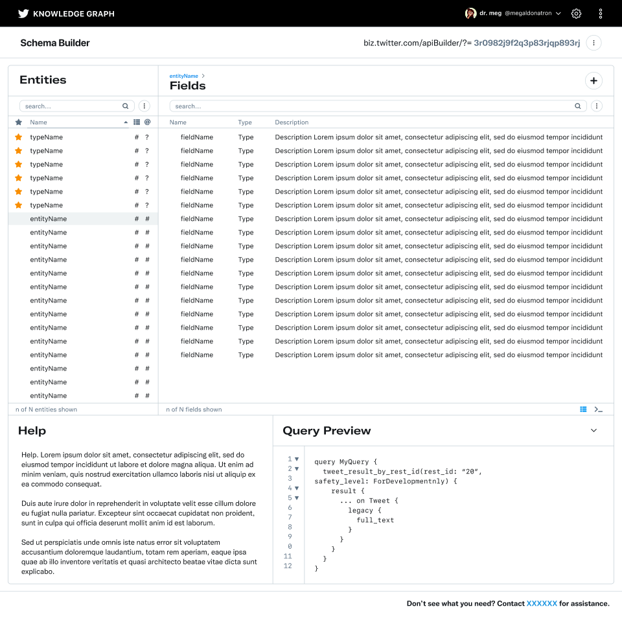Open the options menu beside the API URL
The image size is (622, 622).
593,43
